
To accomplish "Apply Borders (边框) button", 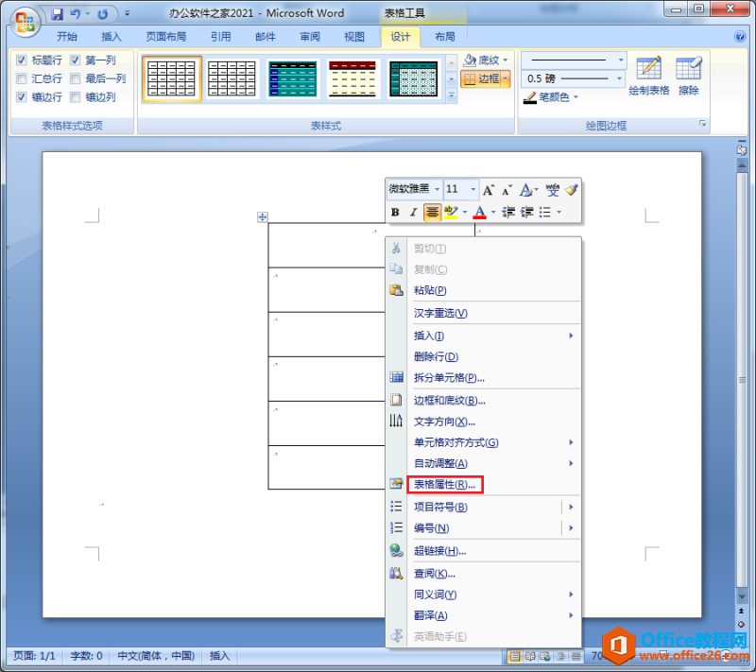I will pyautogui.click(x=481, y=78).
